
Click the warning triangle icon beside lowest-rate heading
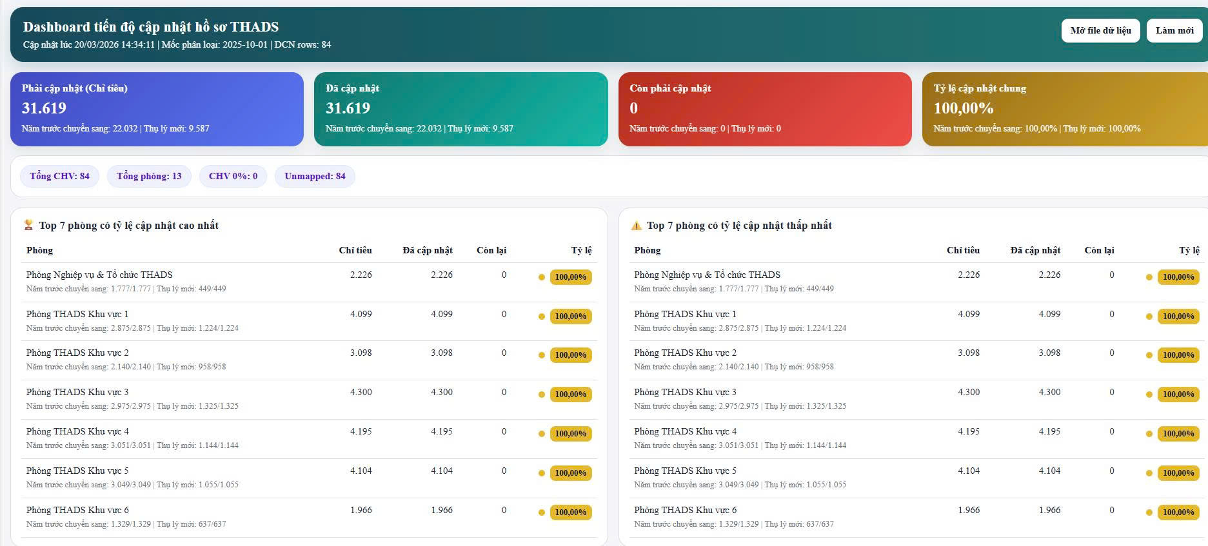point(636,225)
